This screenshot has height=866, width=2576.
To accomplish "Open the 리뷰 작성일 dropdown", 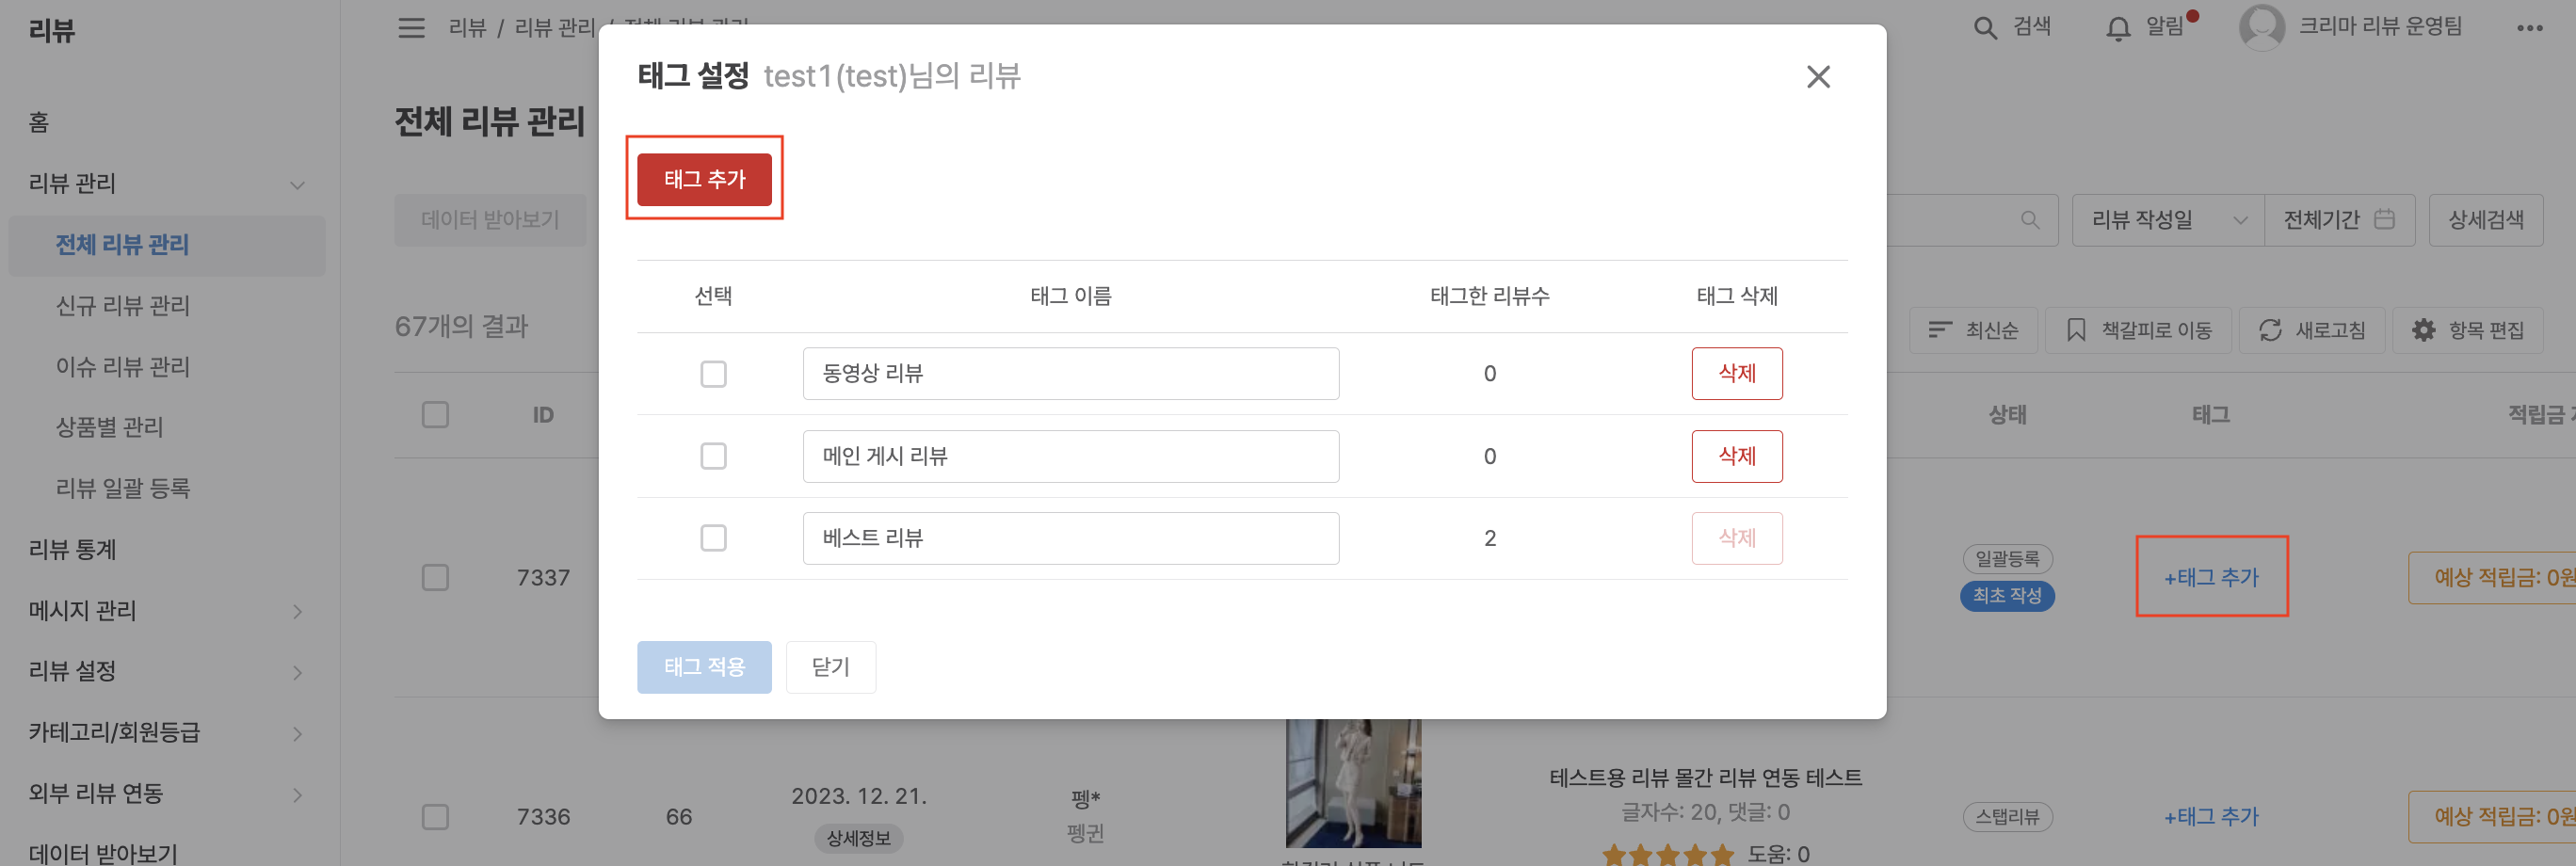I will pos(2166,220).
